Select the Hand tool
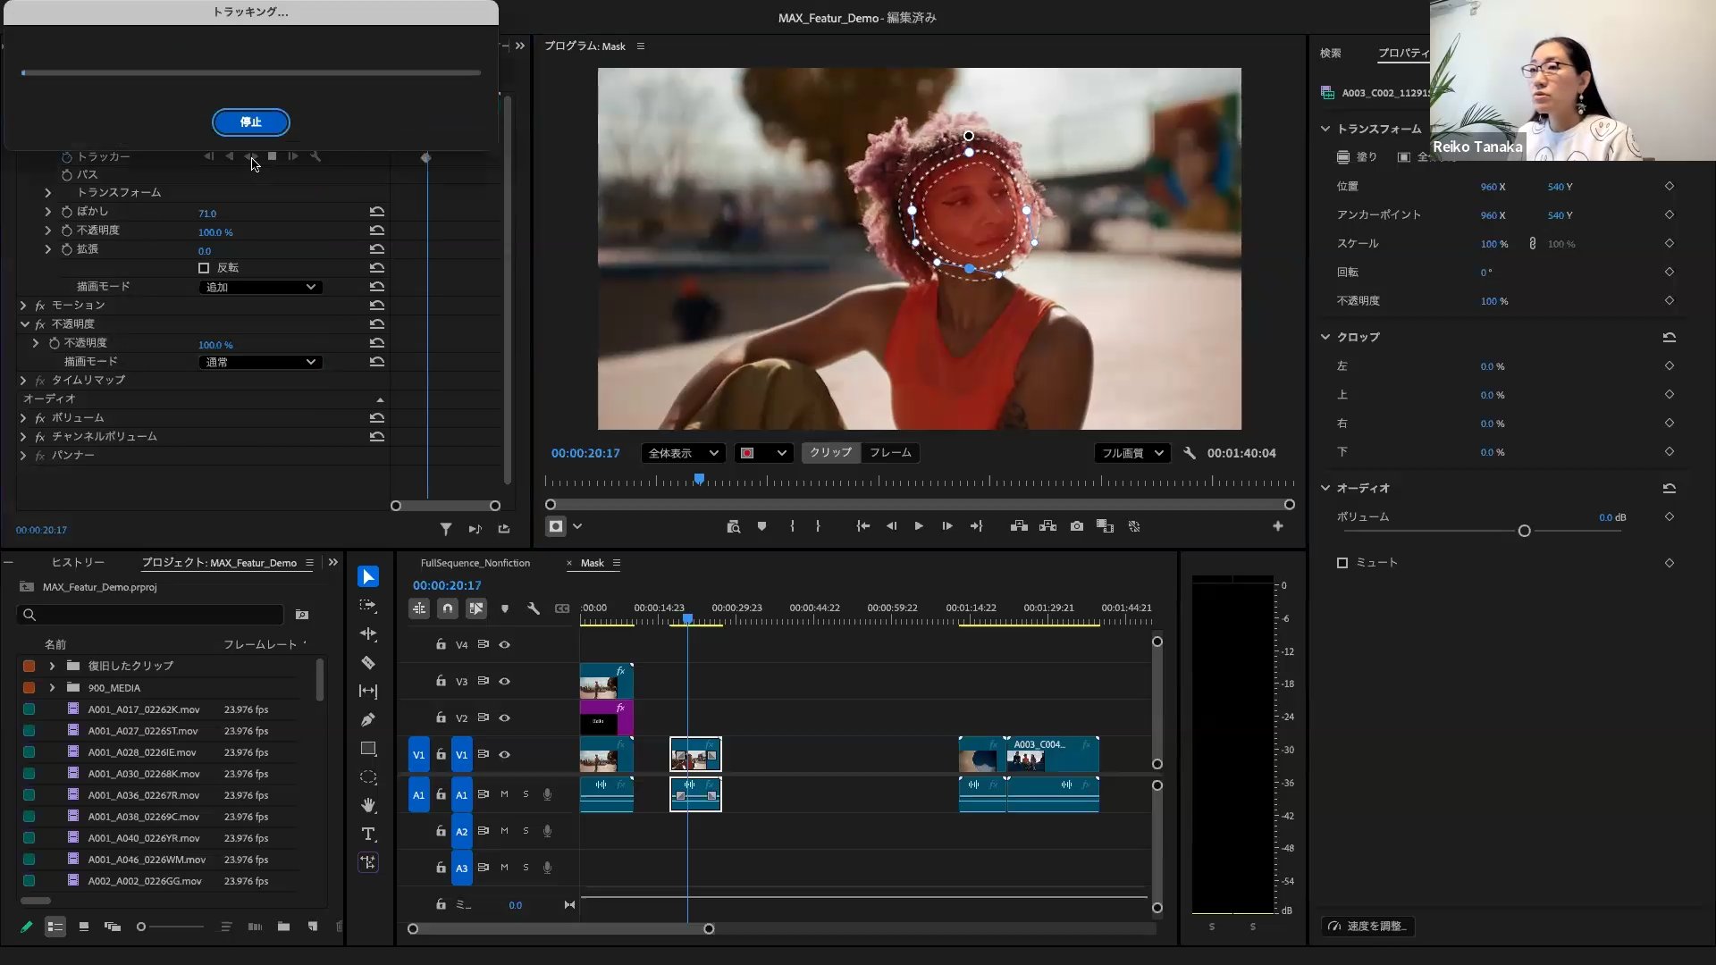The width and height of the screenshot is (1716, 965). (368, 805)
